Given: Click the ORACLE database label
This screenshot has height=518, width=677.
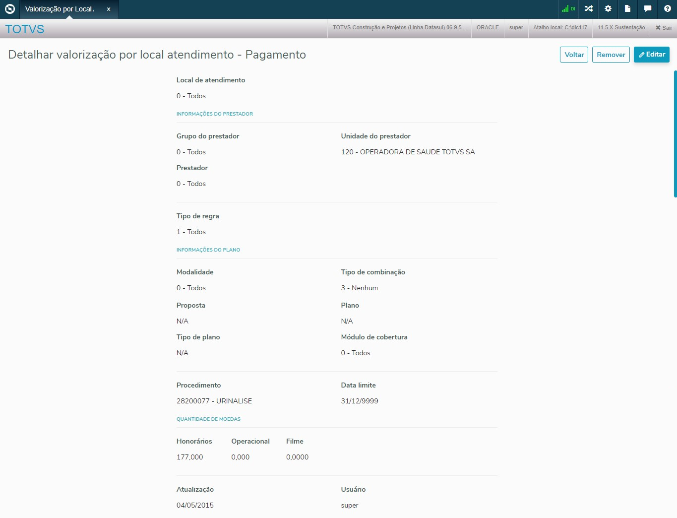Looking at the screenshot, I should click(488, 28).
